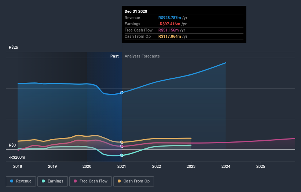Viewport: 301px width, 192px height.
Task: Click the 2023 x-axis label
Action: click(191, 166)
